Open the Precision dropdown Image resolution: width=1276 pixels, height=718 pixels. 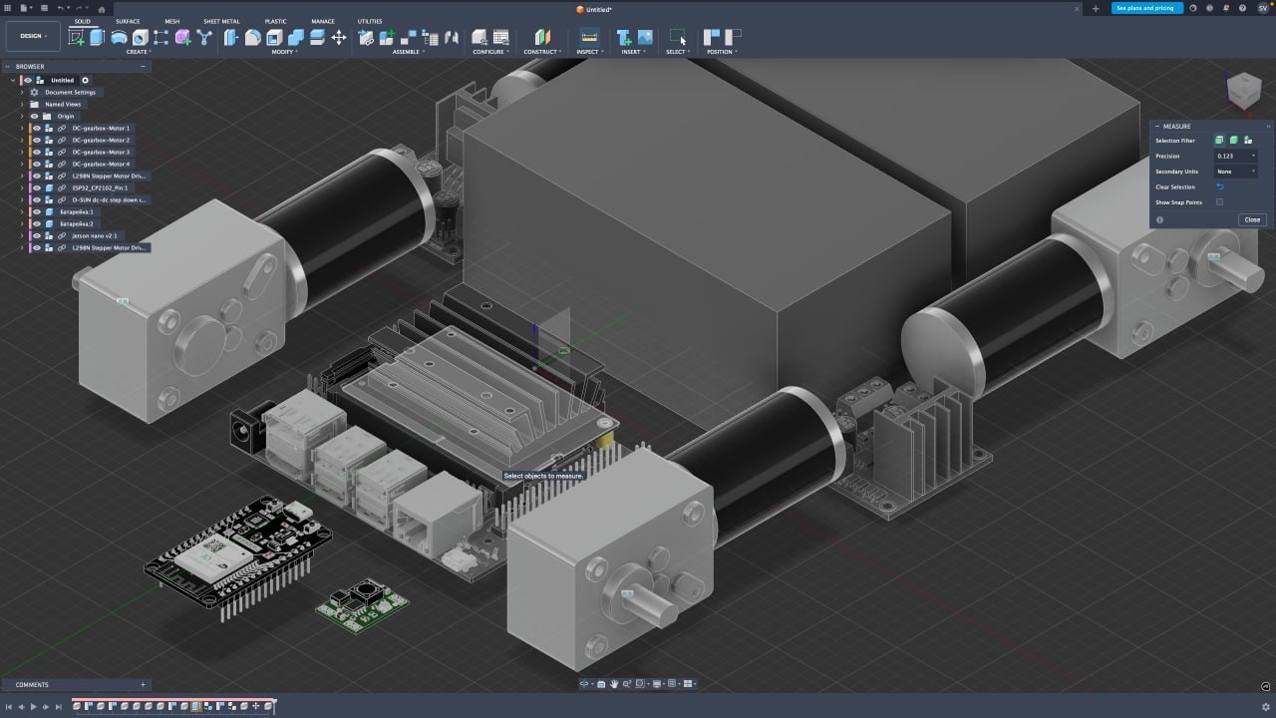(1235, 157)
